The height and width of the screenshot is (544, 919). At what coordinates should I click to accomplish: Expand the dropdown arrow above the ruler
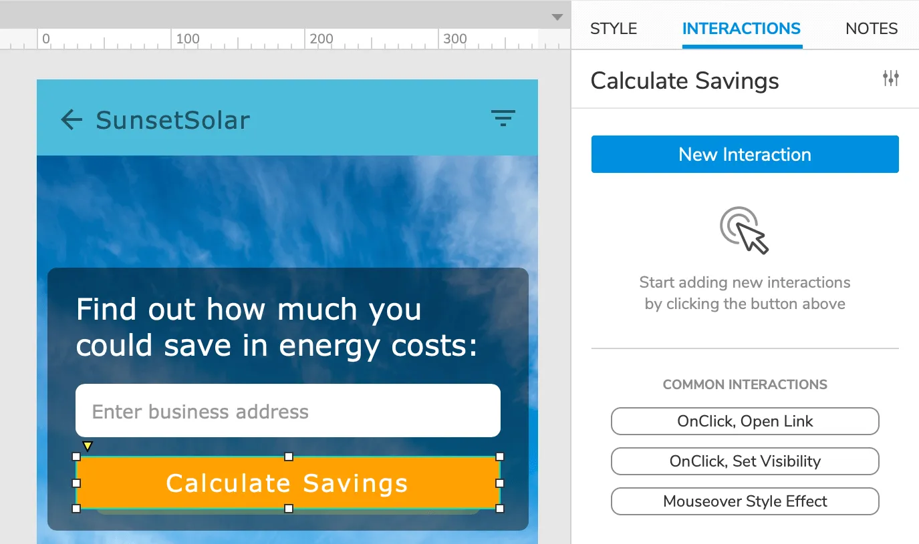(x=557, y=17)
